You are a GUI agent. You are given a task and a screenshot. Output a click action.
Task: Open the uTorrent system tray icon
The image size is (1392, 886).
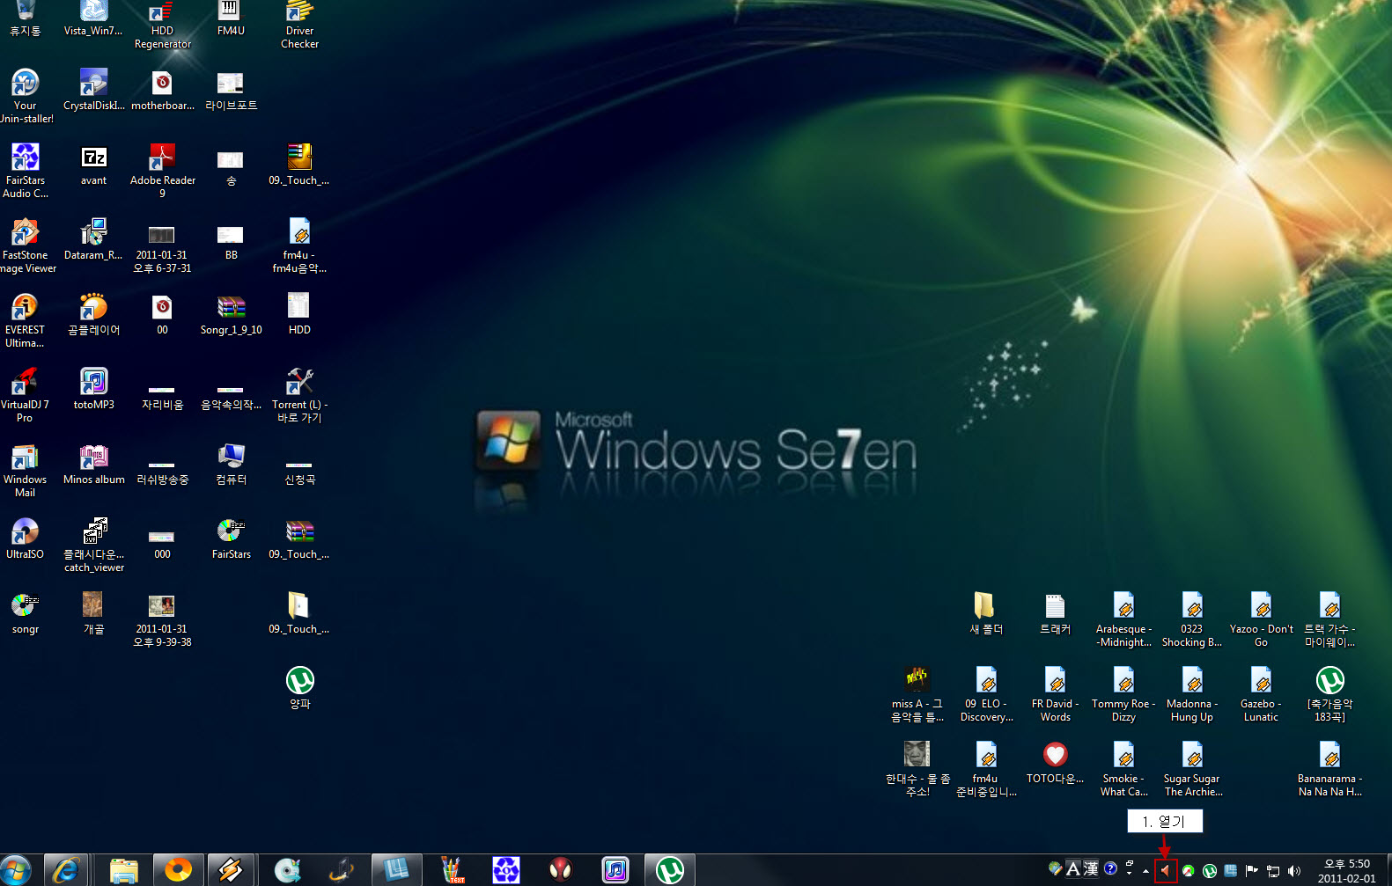1210,871
